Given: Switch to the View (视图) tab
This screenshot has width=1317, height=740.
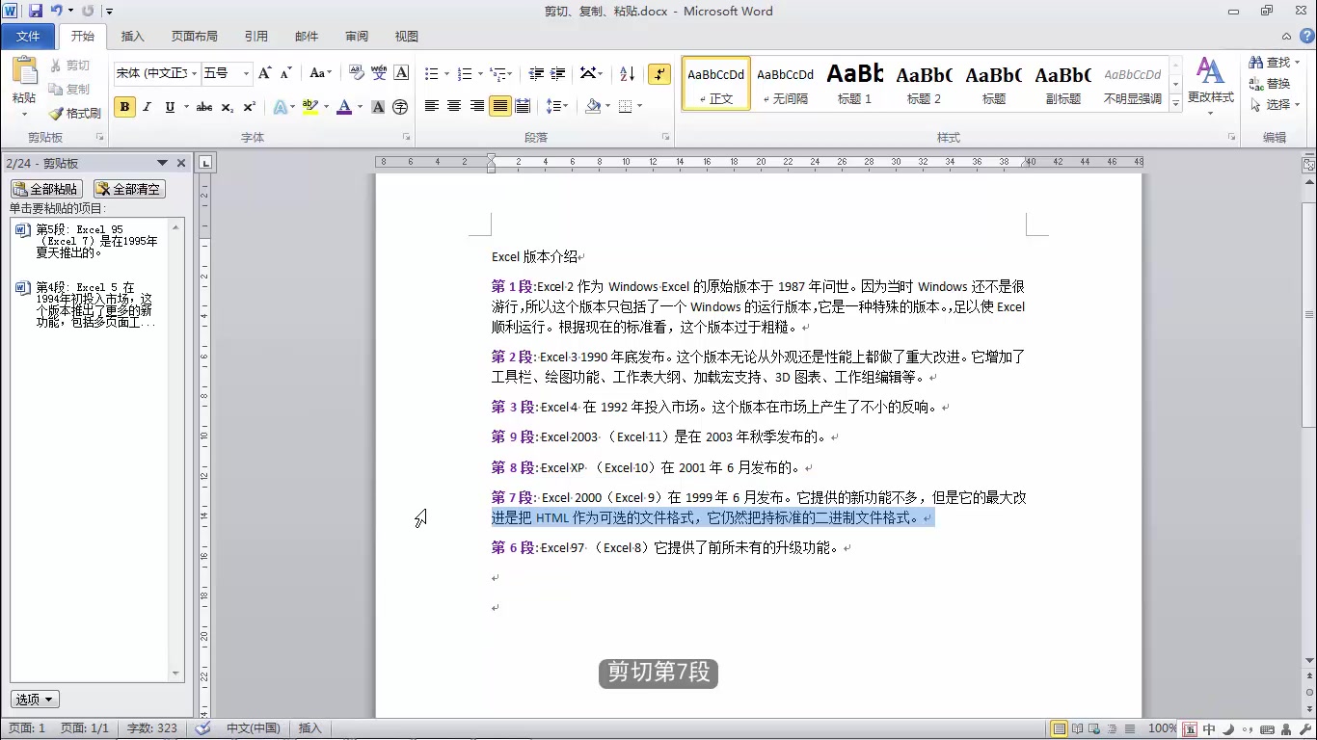Looking at the screenshot, I should click(407, 37).
